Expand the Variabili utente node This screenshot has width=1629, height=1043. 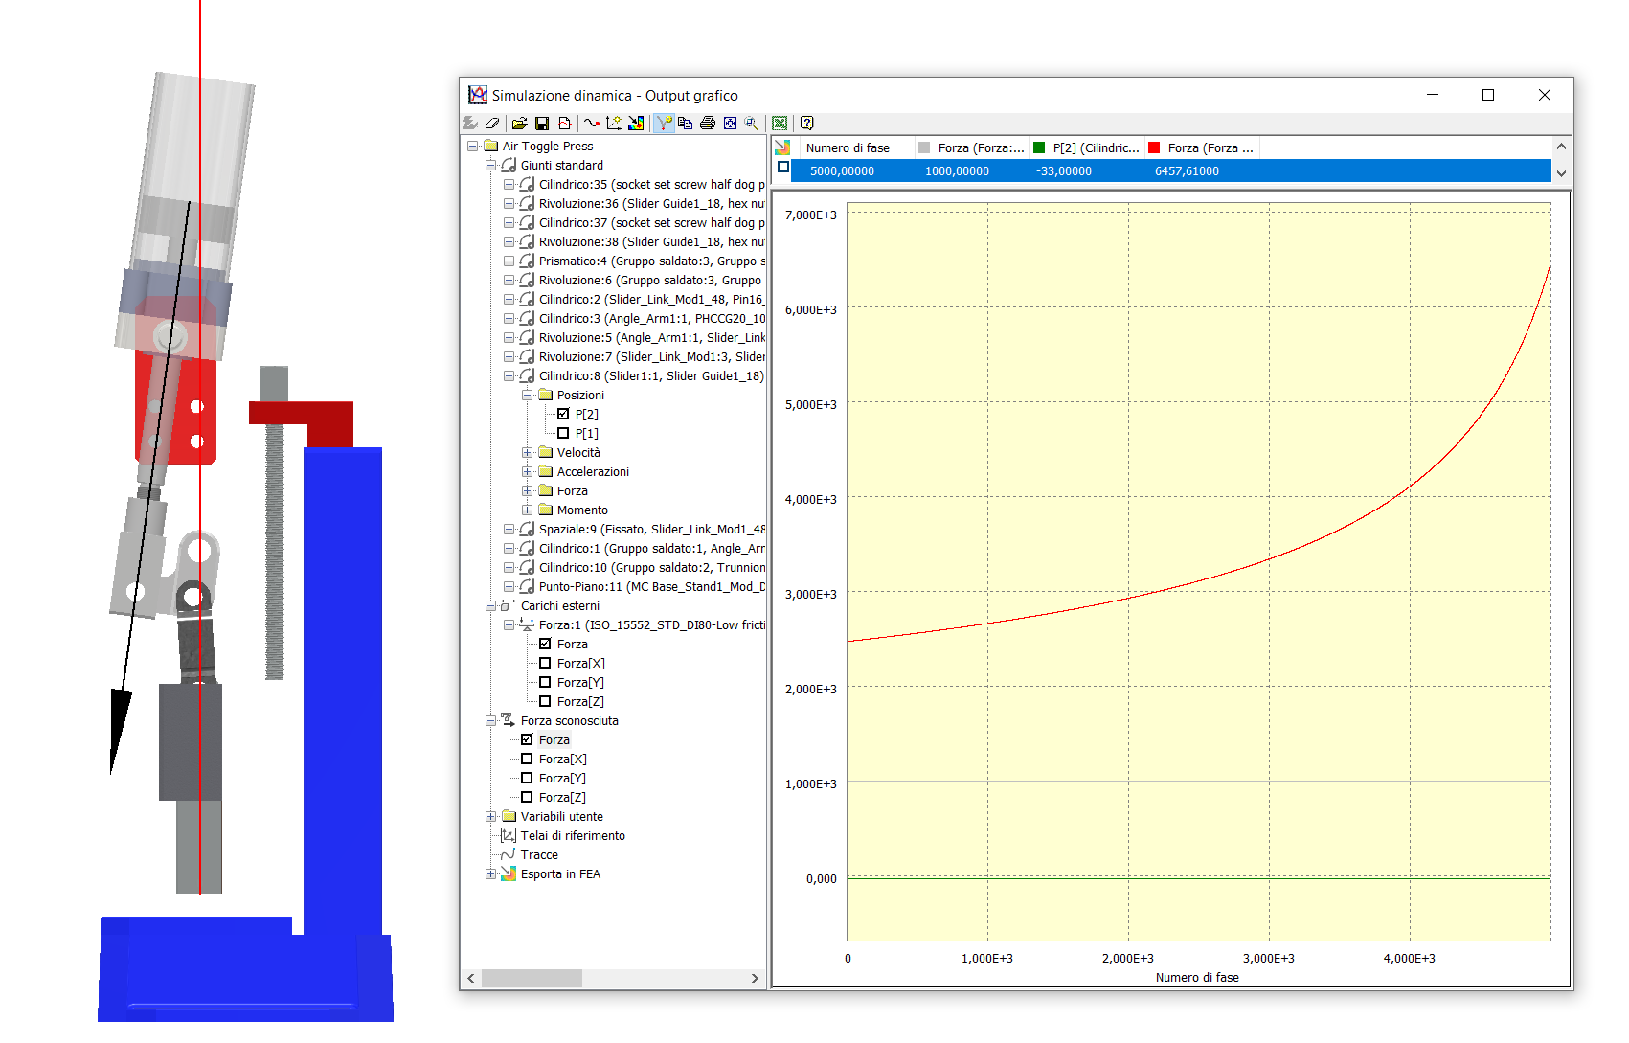click(x=490, y=816)
